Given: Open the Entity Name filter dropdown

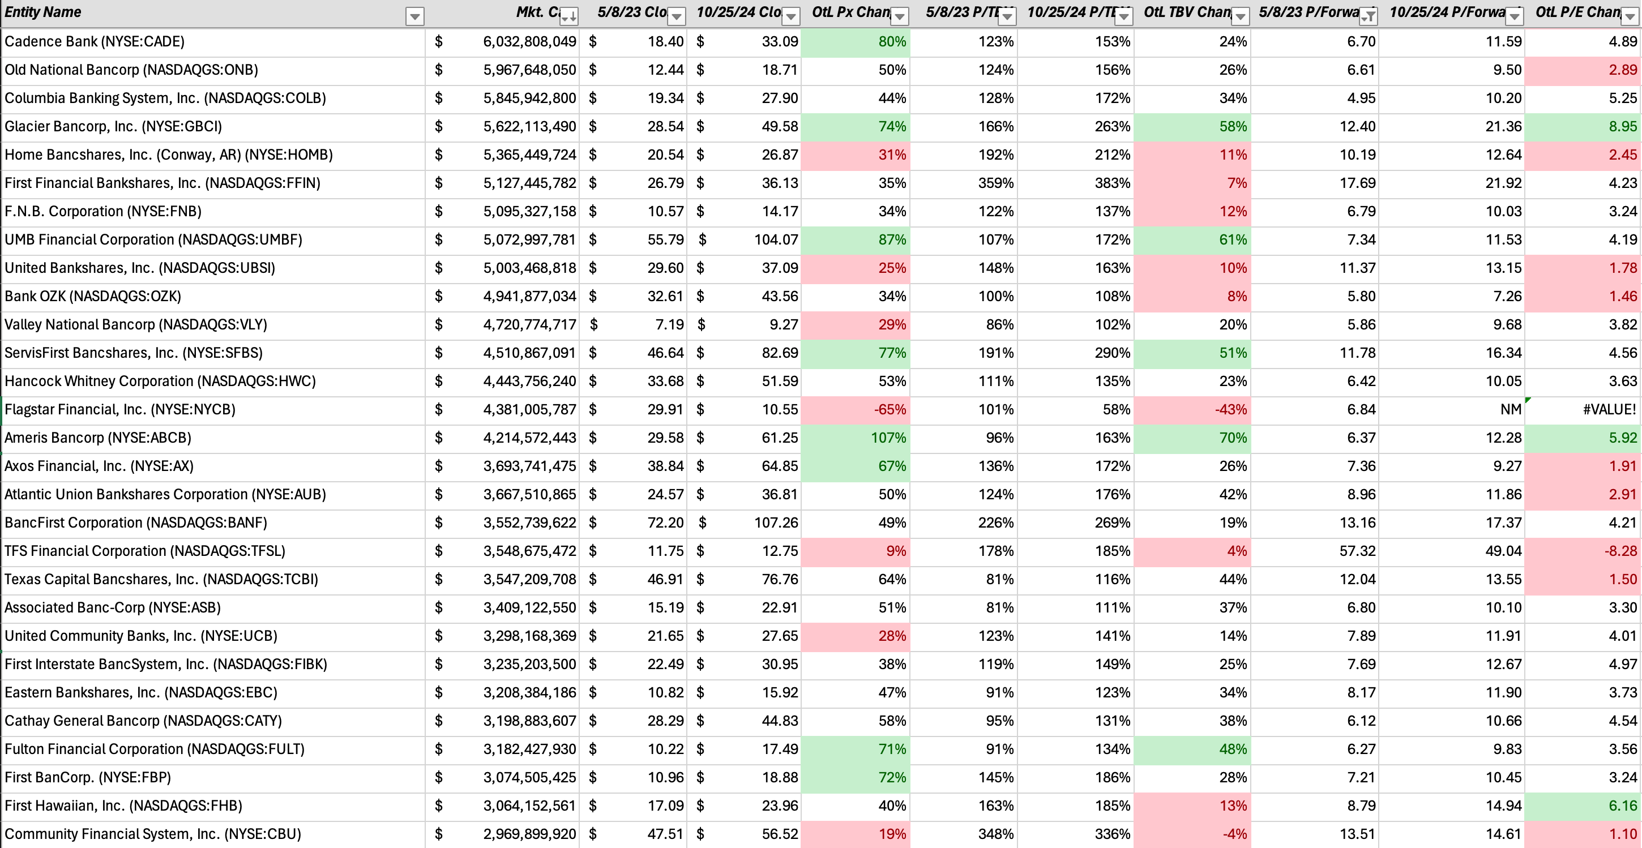Looking at the screenshot, I should pyautogui.click(x=414, y=16).
